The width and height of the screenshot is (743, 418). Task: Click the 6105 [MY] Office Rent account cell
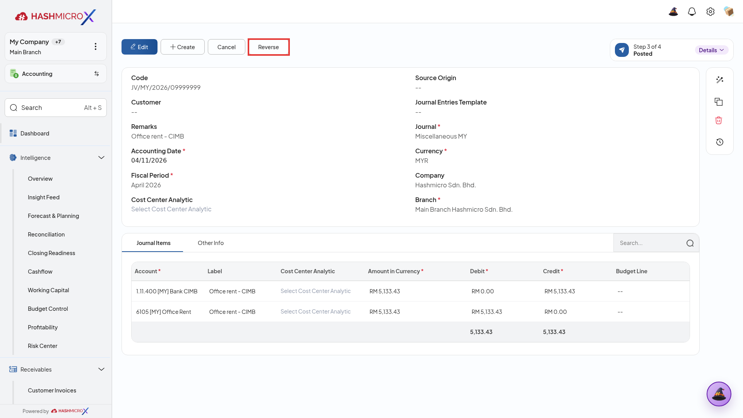(164, 312)
